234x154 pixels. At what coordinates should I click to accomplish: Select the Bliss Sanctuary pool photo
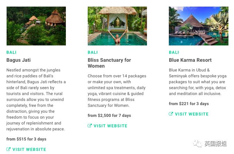tap(117, 26)
